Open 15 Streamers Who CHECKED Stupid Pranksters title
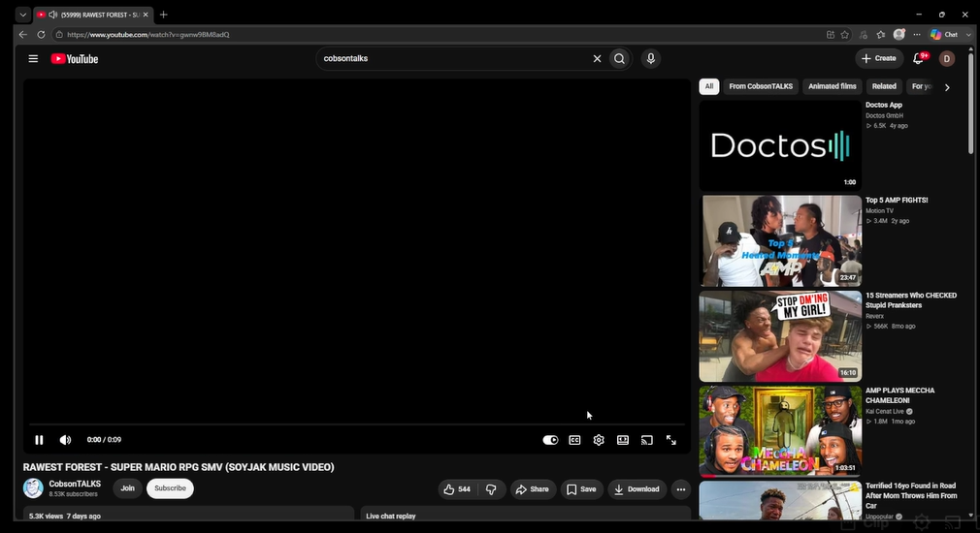Screen dimensions: 980x533 tap(911, 300)
